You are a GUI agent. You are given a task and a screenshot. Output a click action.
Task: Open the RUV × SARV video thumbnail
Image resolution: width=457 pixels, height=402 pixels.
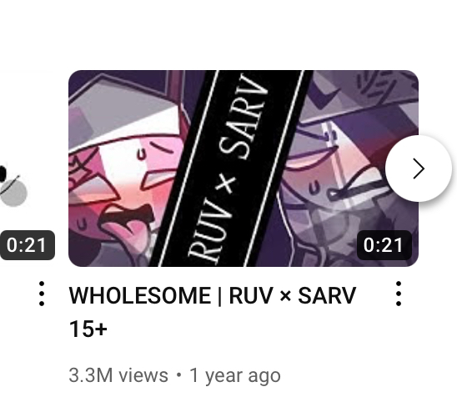click(x=244, y=168)
